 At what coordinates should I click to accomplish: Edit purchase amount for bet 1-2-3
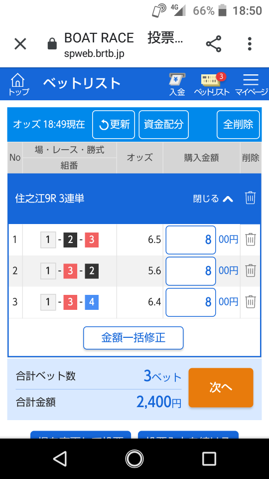191,240
